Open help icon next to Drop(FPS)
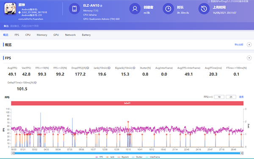Screen dimensions: 254x159 (88, 68)
